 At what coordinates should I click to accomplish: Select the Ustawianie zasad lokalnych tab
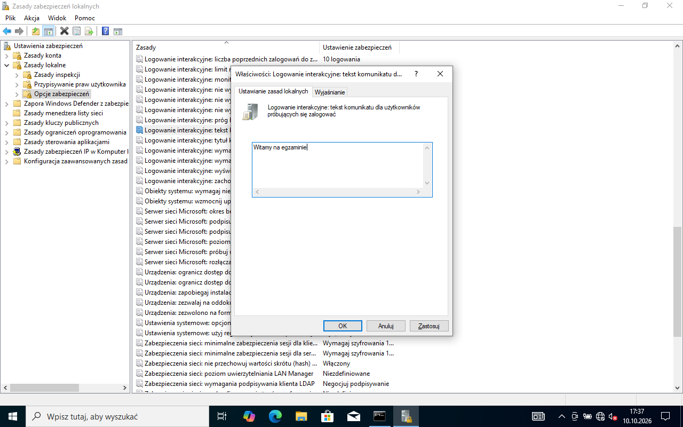[x=273, y=91]
